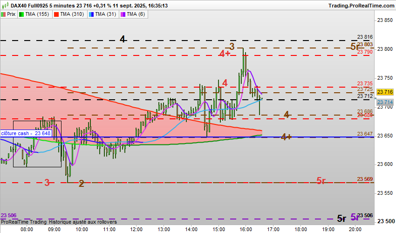Click the black 23 816 level label

(365, 37)
